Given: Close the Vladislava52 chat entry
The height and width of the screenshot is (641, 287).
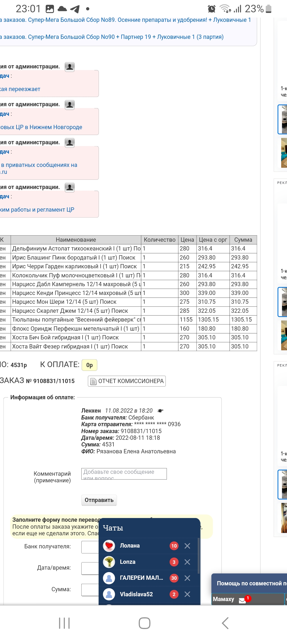Looking at the screenshot, I should click(187, 594).
